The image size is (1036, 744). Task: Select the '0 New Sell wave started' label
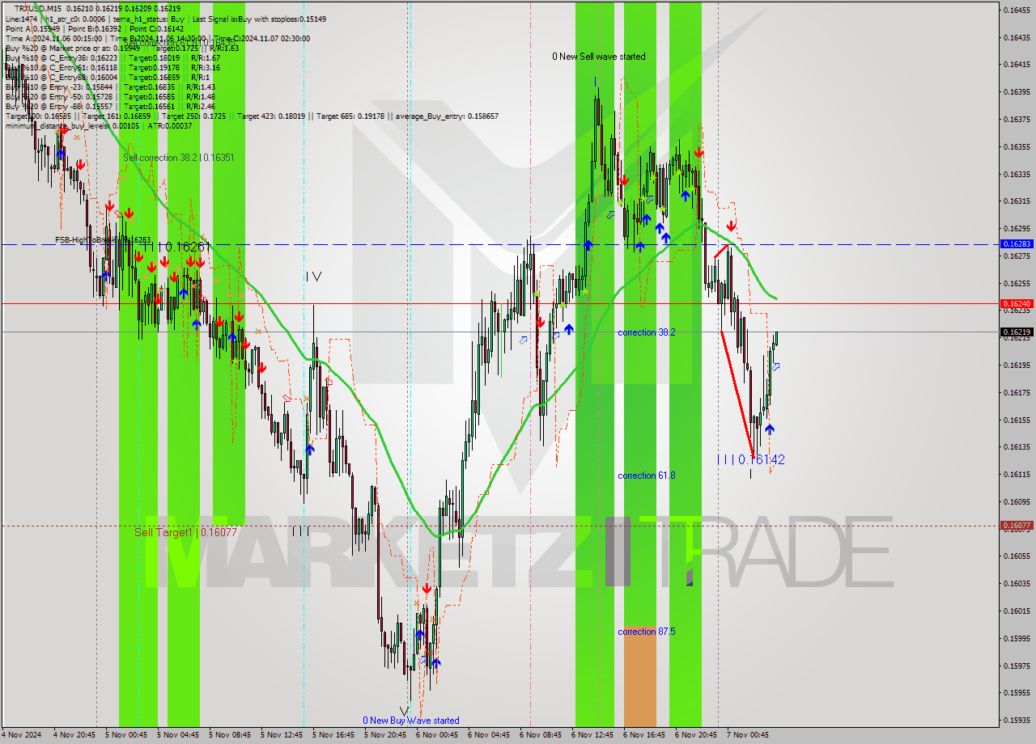coord(599,57)
